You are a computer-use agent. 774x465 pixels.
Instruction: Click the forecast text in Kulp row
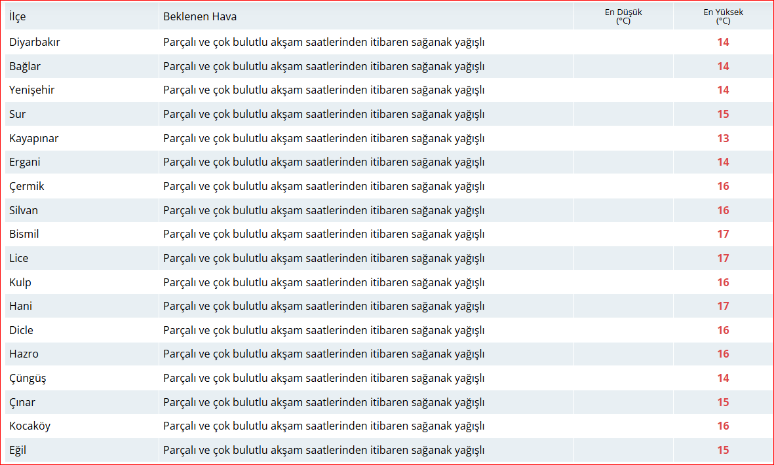(324, 282)
